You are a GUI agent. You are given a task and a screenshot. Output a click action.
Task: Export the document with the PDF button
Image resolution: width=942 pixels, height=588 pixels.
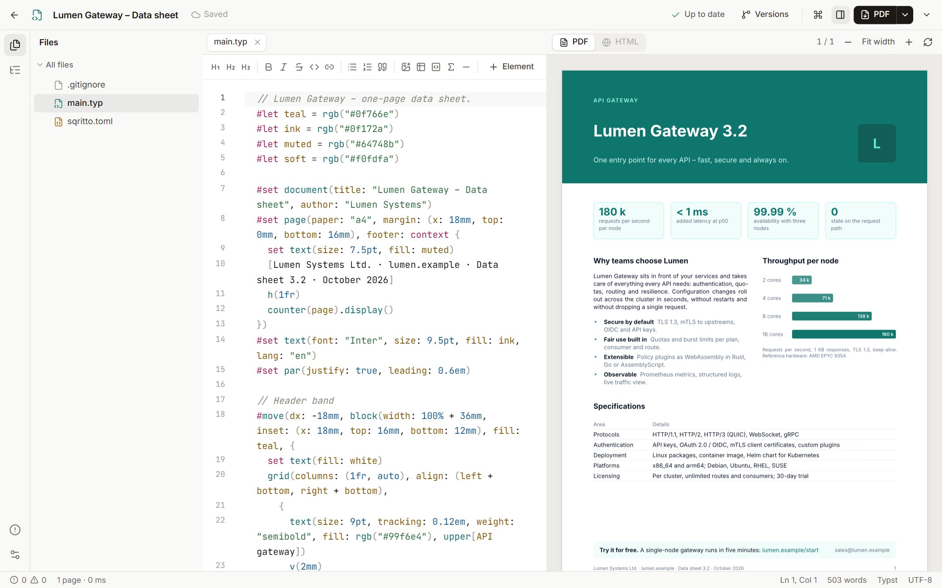(875, 15)
